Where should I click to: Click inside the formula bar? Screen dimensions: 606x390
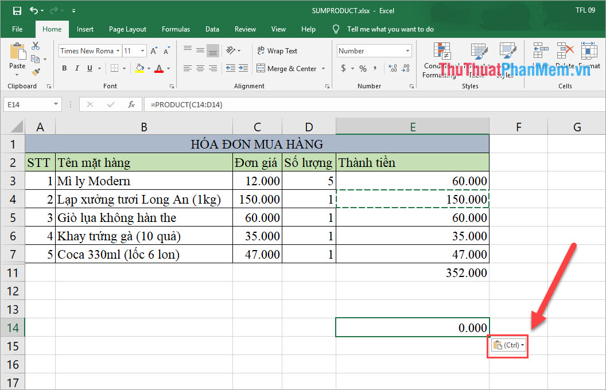pyautogui.click(x=230, y=104)
